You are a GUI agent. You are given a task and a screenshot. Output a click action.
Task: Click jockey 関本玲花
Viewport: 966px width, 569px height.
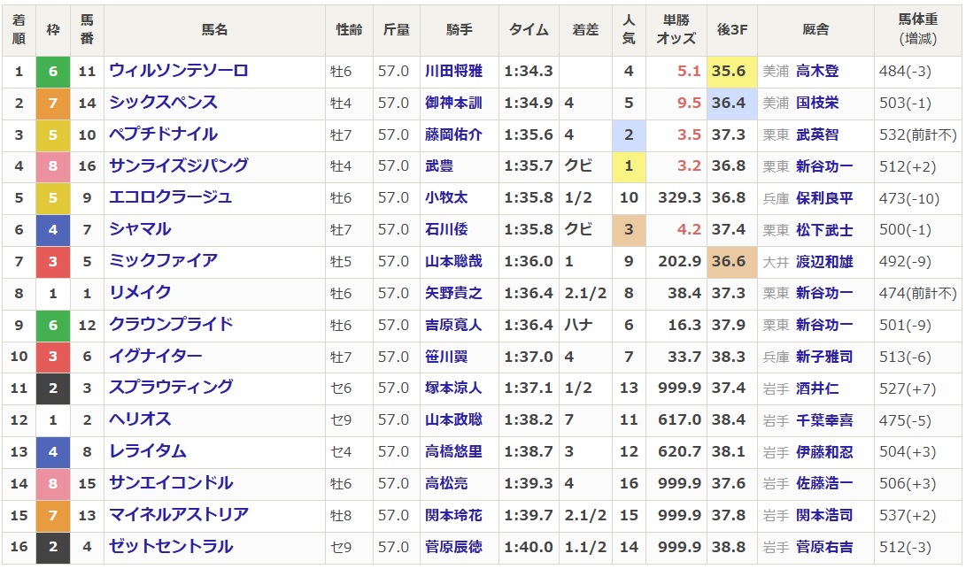[x=452, y=515]
